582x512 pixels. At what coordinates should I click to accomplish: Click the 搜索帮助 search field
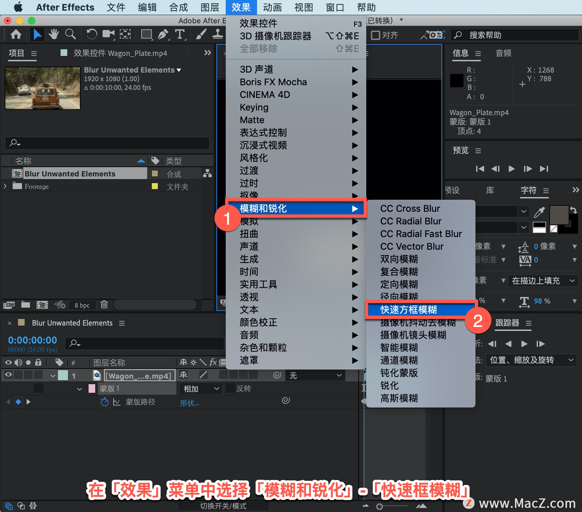point(514,35)
